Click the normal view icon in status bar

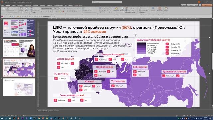click(184, 116)
